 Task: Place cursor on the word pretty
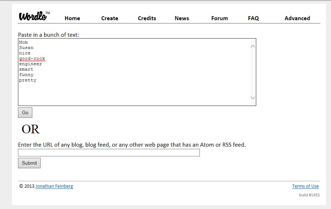28,80
